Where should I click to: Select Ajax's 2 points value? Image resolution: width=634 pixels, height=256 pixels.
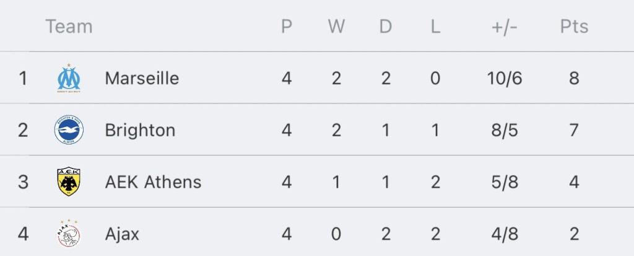click(574, 234)
